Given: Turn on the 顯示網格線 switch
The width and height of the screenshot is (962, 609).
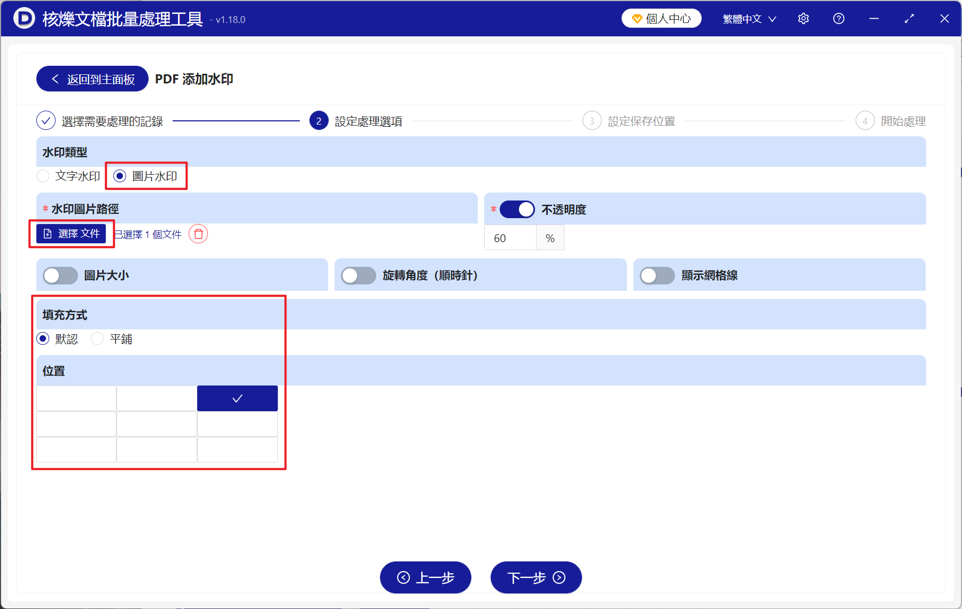Looking at the screenshot, I should click(x=657, y=275).
